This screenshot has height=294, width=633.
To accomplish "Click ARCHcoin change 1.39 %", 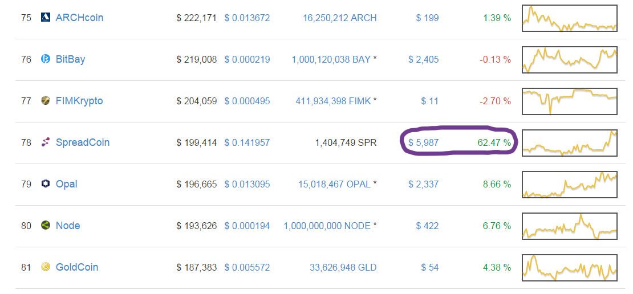I will 497,18.
